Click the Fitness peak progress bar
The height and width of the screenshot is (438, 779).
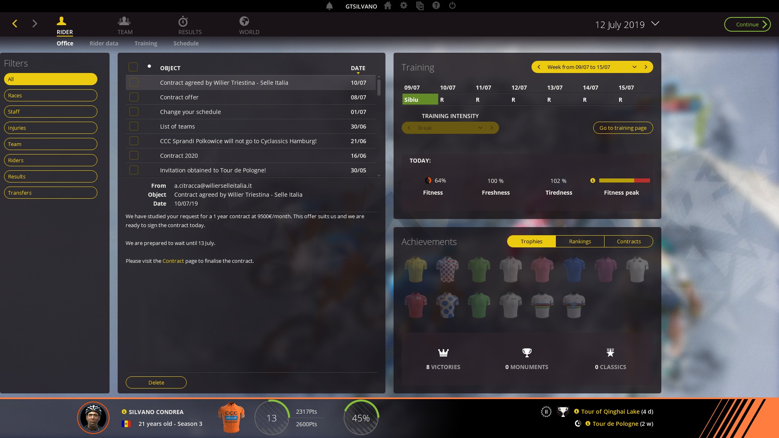click(624, 181)
